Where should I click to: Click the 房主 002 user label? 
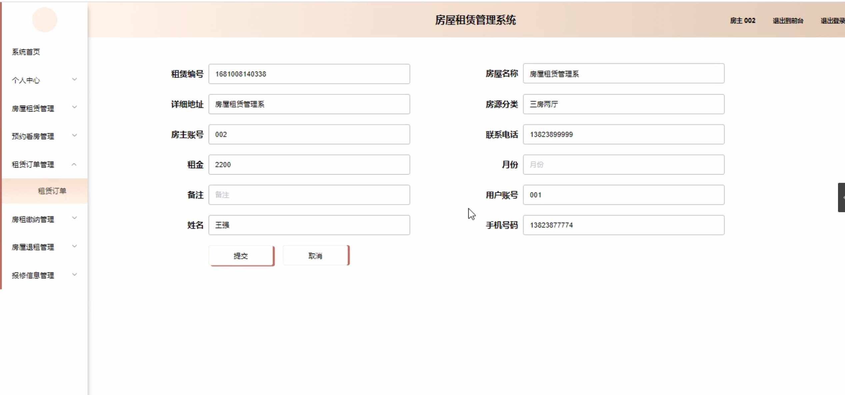742,21
